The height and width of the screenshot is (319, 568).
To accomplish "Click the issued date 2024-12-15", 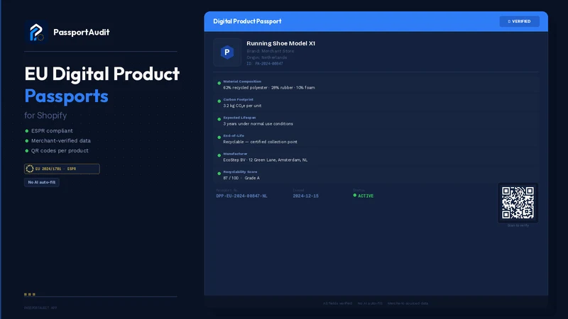I will click(306, 196).
